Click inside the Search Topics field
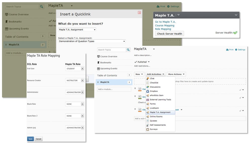Image resolution: width=251 pixels, height=145 pixels. click(110, 50)
